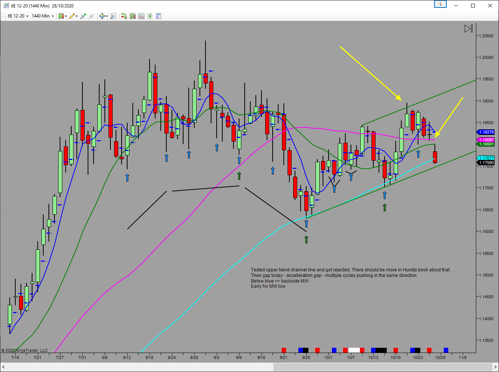Click the 1.20500 price axis label
Screen dimensions: 499x372
pos(486,36)
